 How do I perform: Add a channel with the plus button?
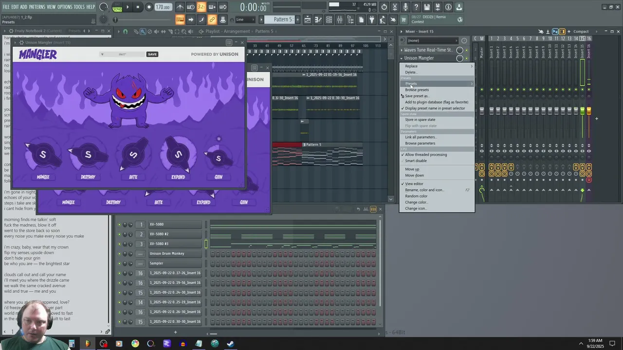pos(175,332)
